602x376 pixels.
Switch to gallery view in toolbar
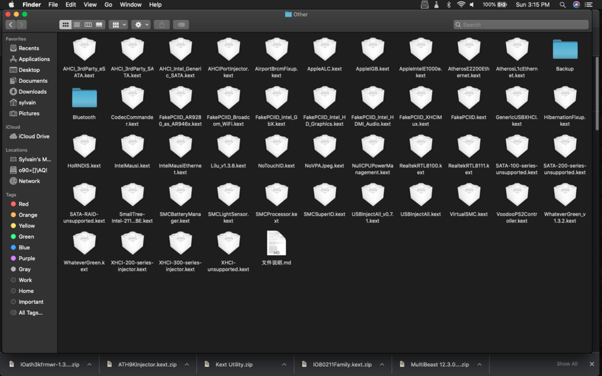pyautogui.click(x=99, y=25)
